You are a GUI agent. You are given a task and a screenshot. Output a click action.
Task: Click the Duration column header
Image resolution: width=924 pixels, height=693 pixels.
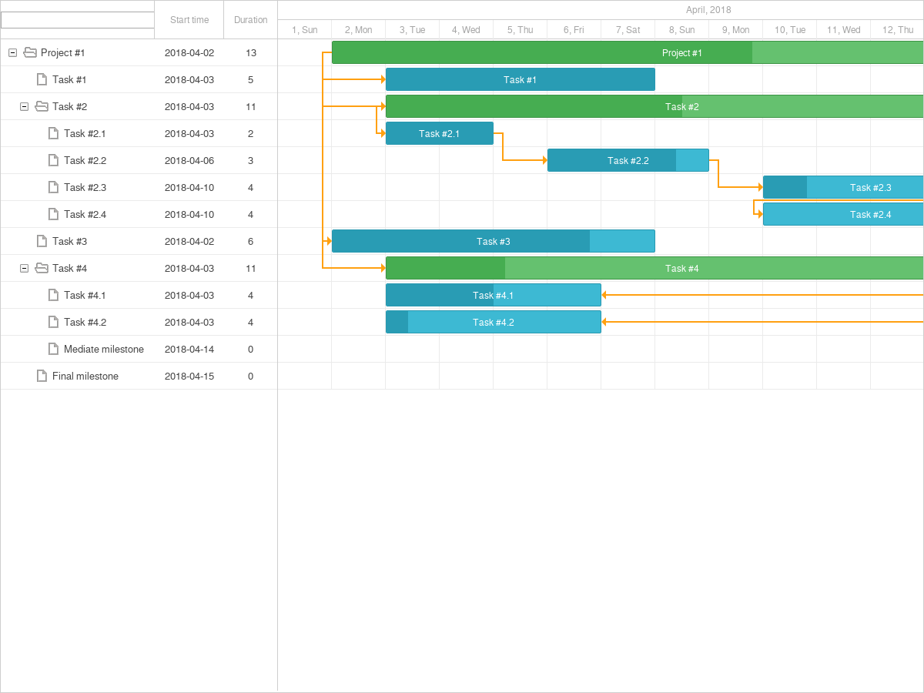[250, 20]
